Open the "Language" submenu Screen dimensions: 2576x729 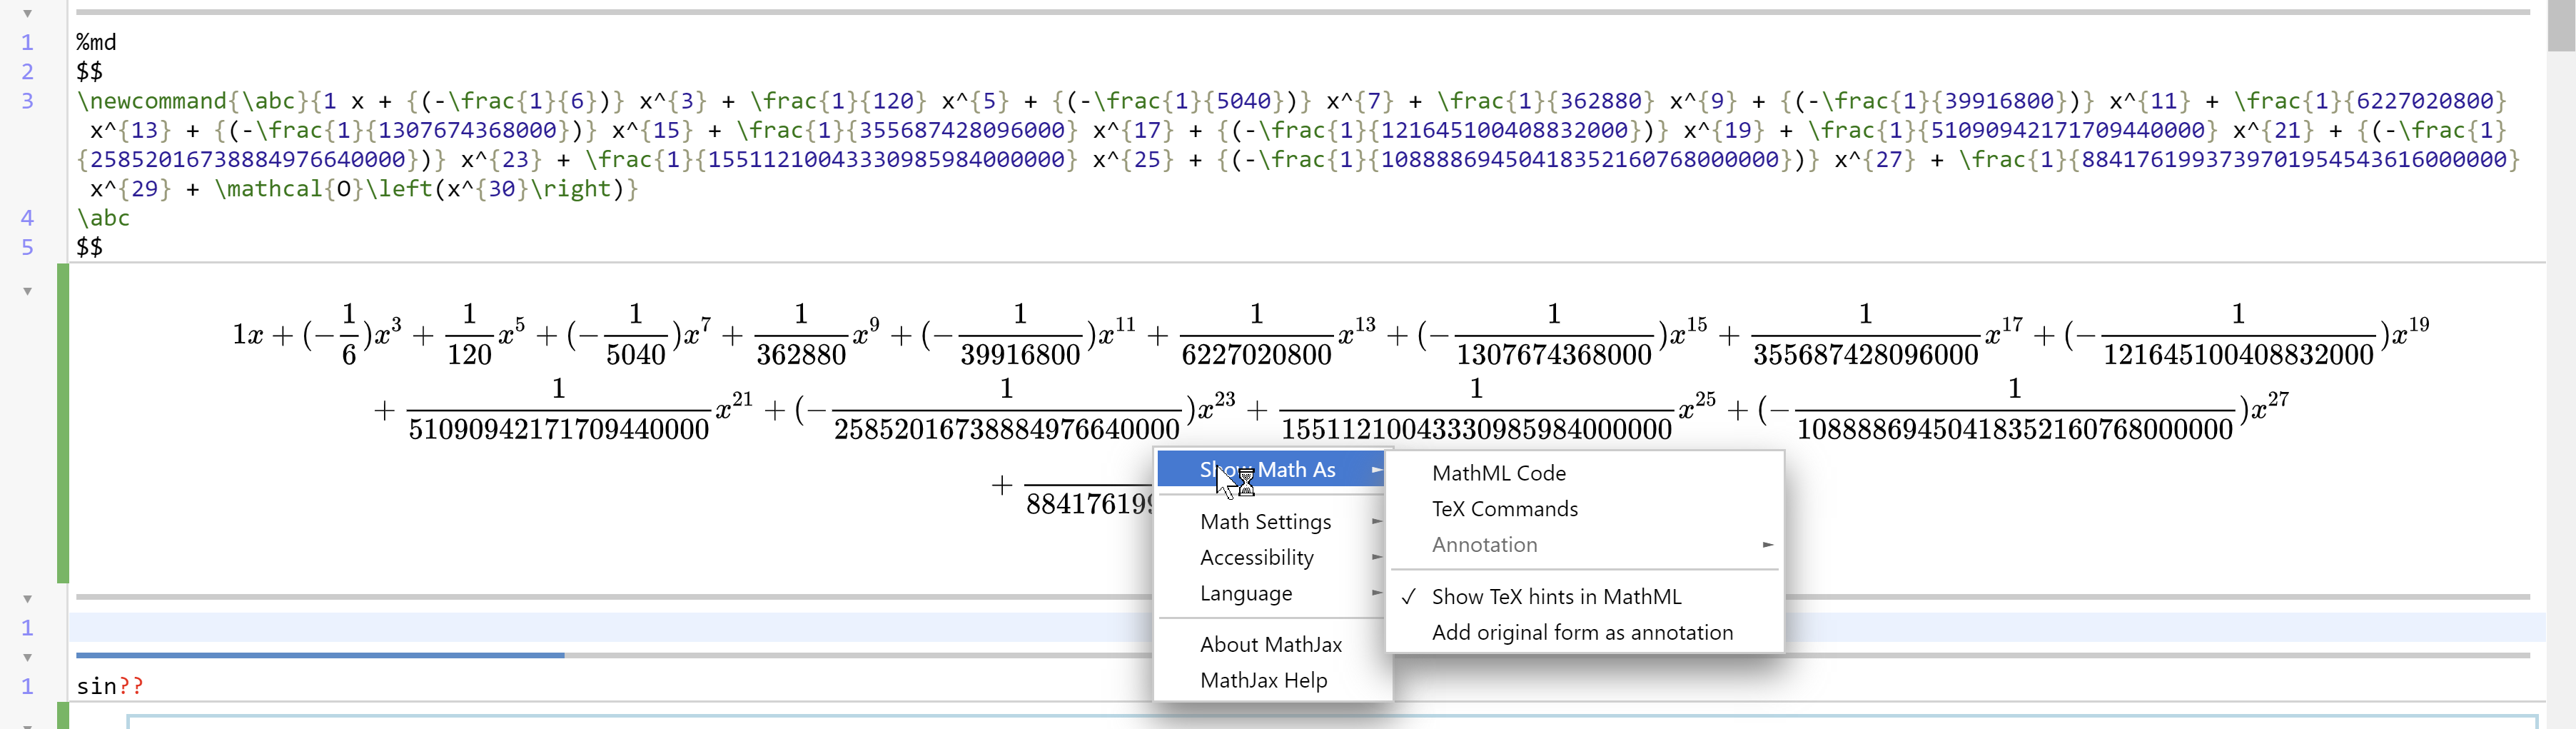(x=1246, y=593)
